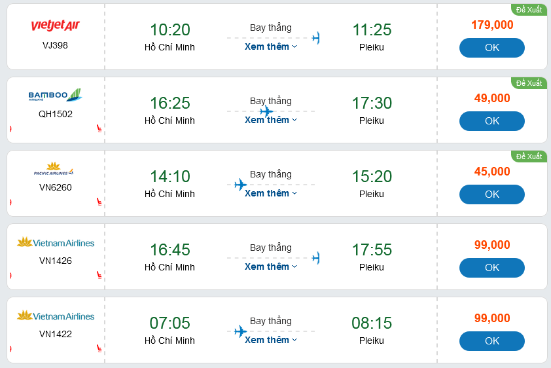551x368 pixels.
Task: Open Xem thêm for the 16:45 flight
Action: [x=271, y=267]
